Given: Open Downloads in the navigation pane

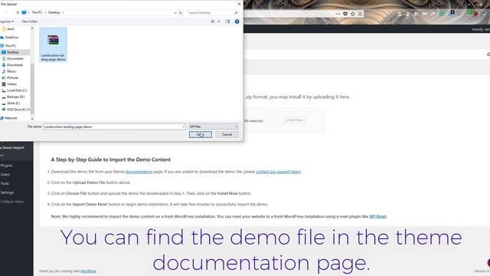Looking at the screenshot, I should click(15, 65).
